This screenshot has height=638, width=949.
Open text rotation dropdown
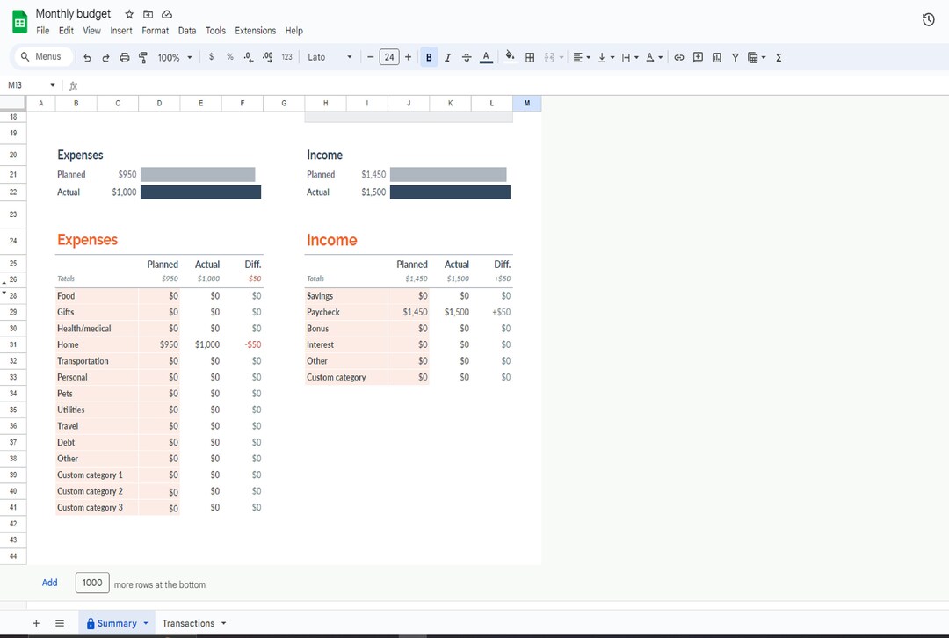point(655,57)
